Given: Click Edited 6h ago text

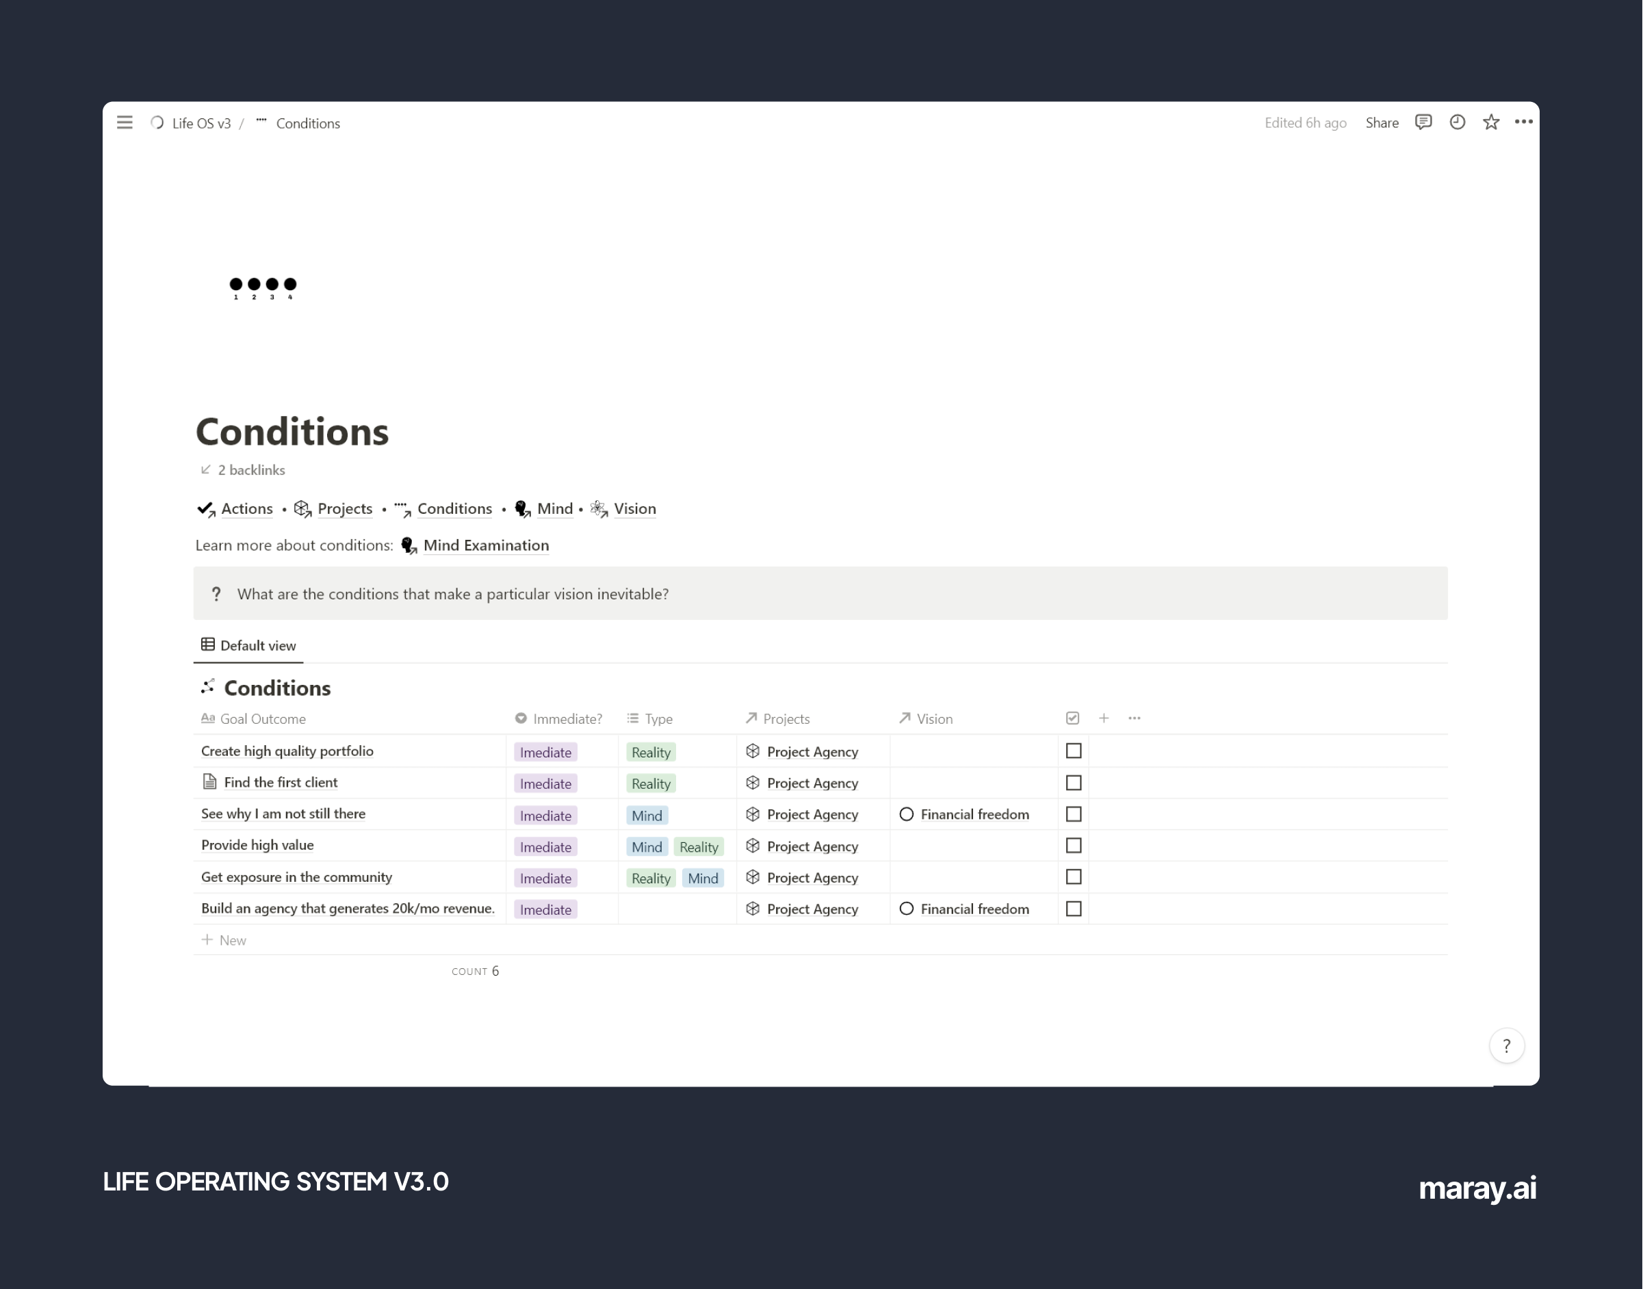Looking at the screenshot, I should [x=1305, y=123].
